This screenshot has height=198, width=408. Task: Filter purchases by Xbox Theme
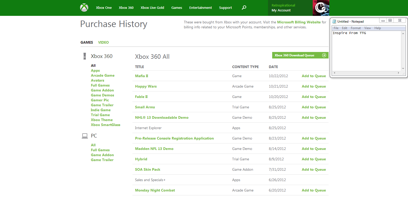click(102, 120)
